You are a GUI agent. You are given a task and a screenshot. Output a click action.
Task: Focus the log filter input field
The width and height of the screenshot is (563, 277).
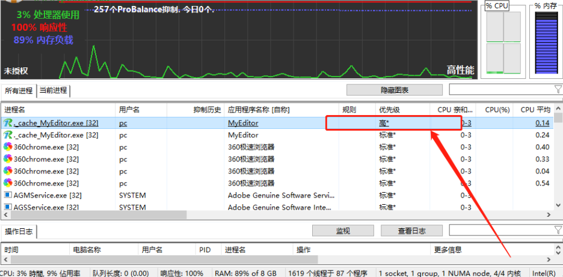(x=501, y=230)
